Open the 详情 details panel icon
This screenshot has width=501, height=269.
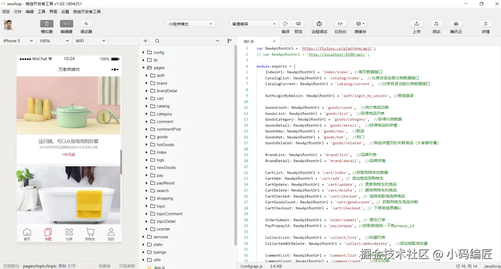(x=485, y=24)
